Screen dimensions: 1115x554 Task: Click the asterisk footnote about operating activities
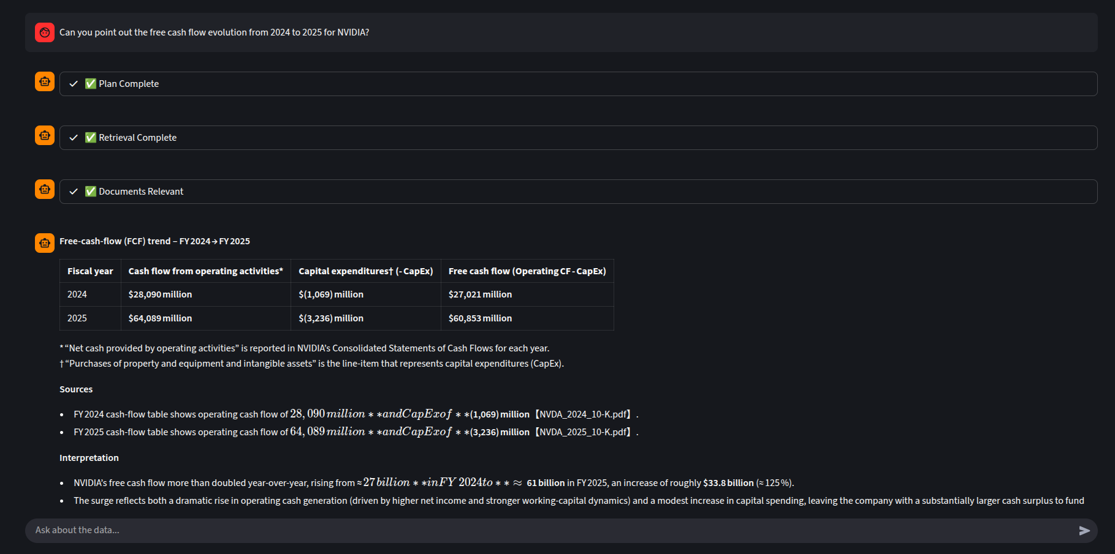tap(304, 348)
